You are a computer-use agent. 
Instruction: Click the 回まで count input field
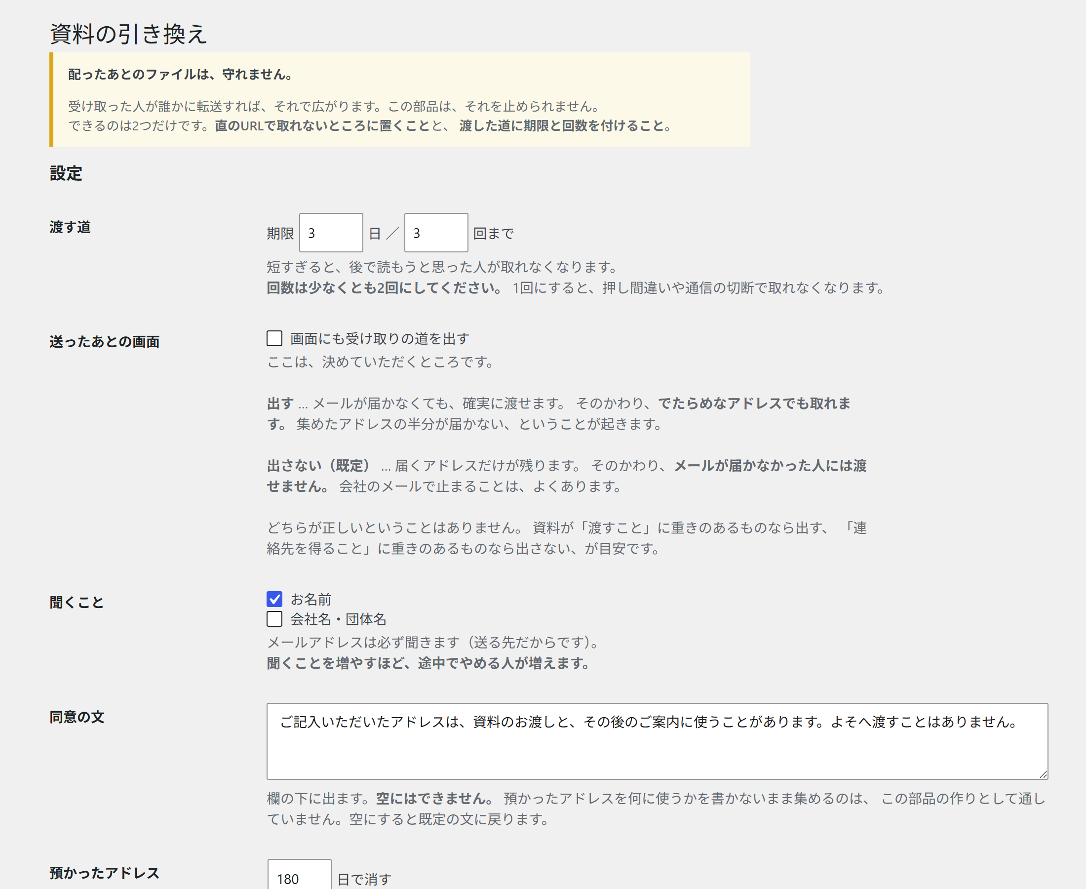[x=436, y=233]
